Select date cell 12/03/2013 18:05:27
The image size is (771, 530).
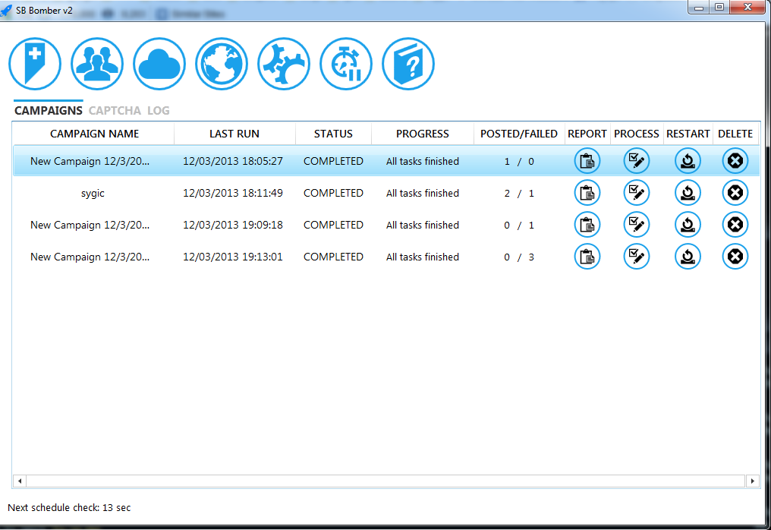(x=232, y=162)
